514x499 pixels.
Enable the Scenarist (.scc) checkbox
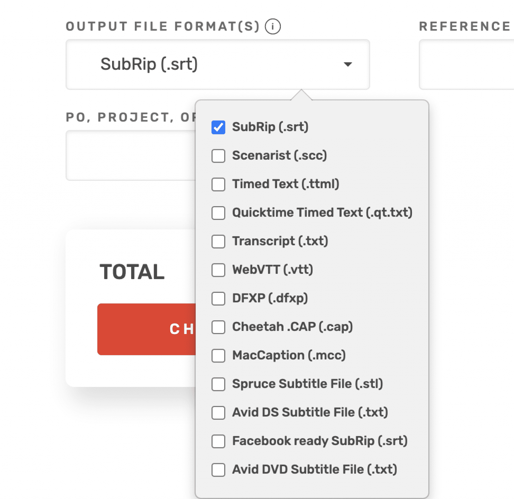click(218, 156)
